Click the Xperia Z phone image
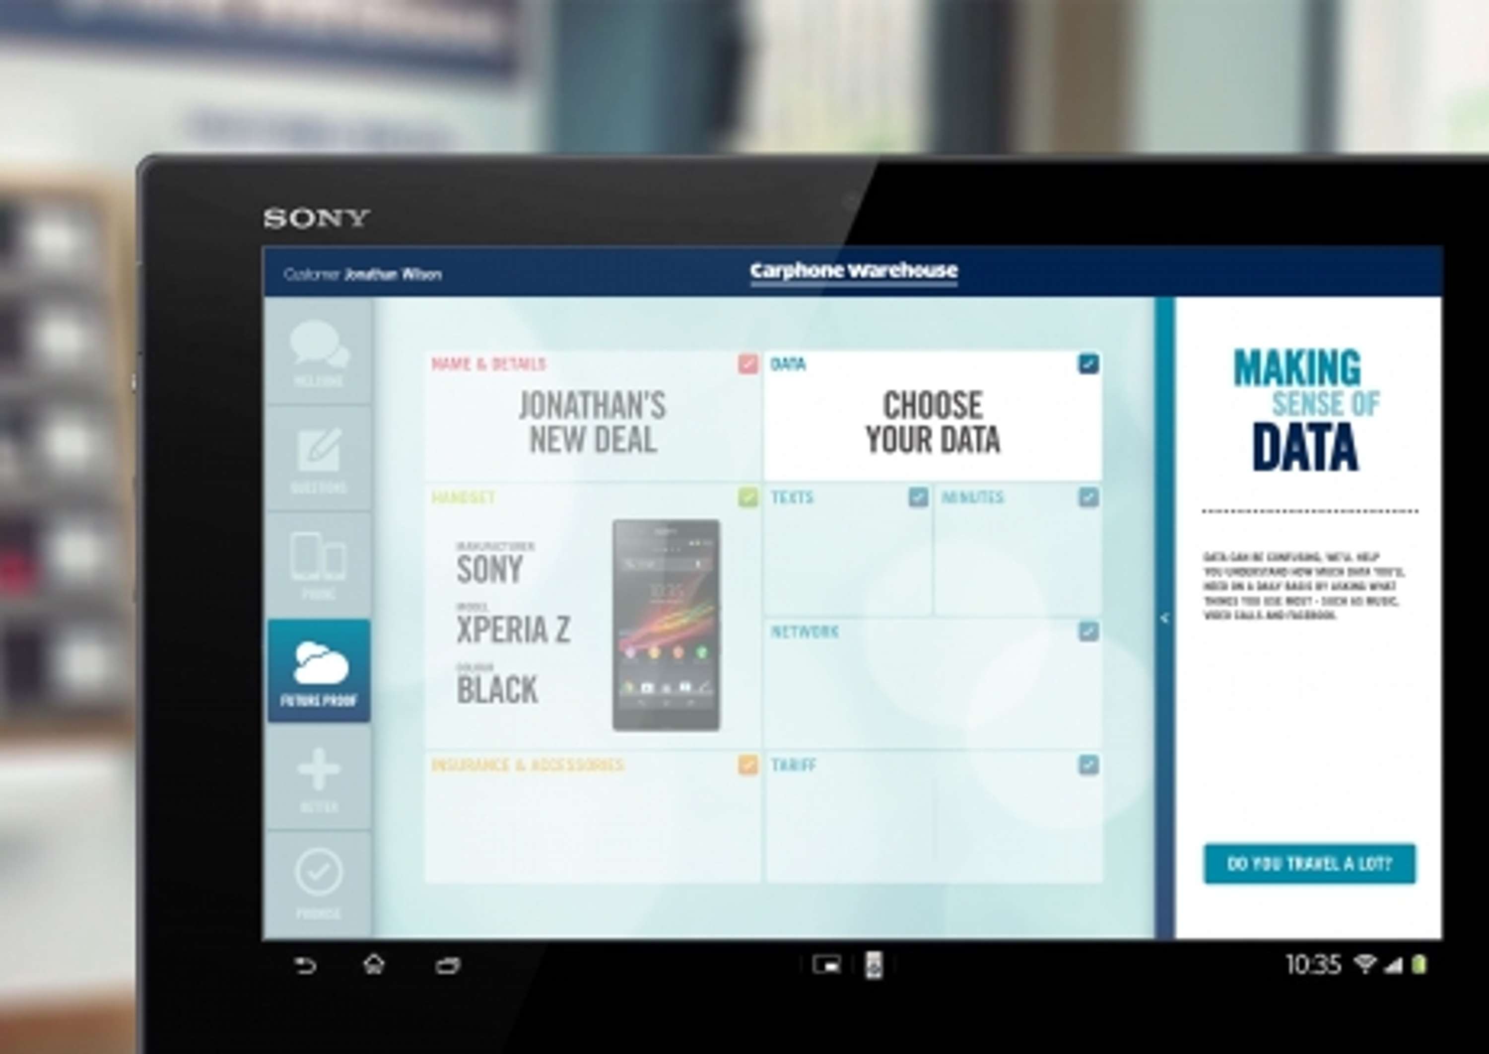The height and width of the screenshot is (1054, 1489). pos(666,625)
